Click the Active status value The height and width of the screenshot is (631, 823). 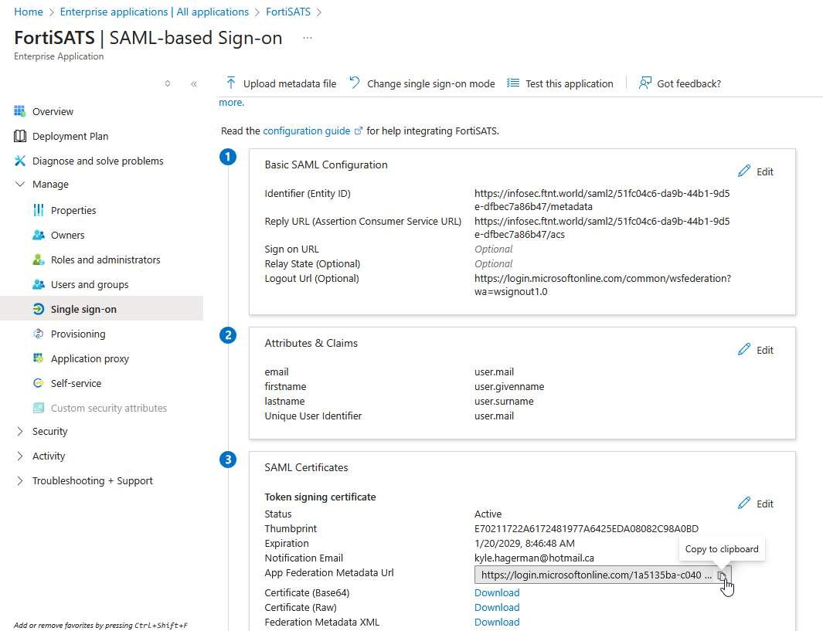[488, 514]
